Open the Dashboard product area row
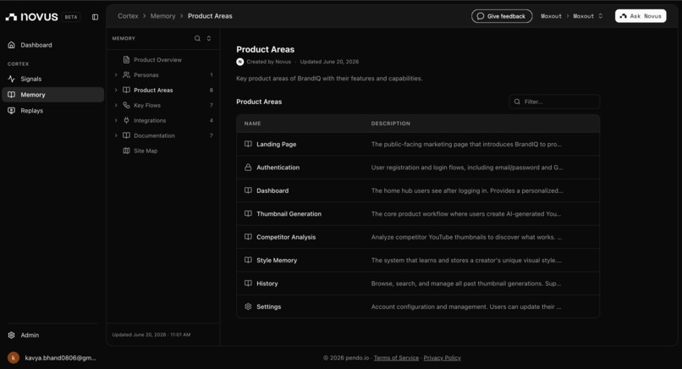The width and height of the screenshot is (682, 369). [x=418, y=190]
